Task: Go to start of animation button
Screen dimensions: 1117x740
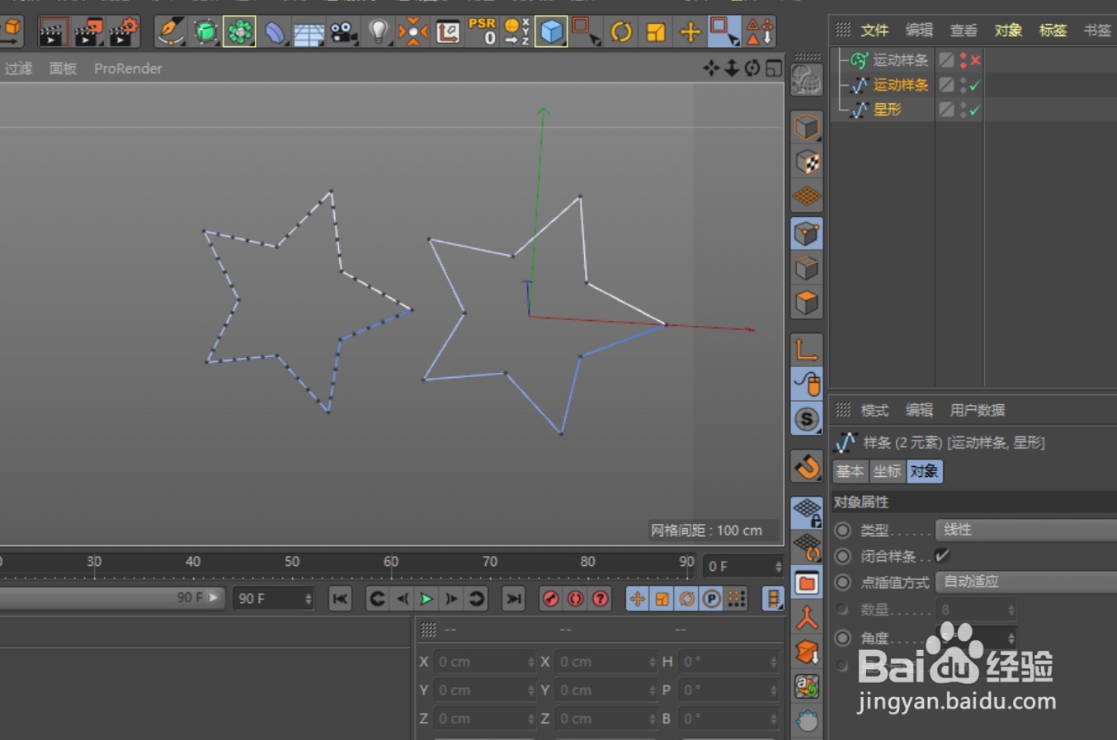Action: pos(340,599)
